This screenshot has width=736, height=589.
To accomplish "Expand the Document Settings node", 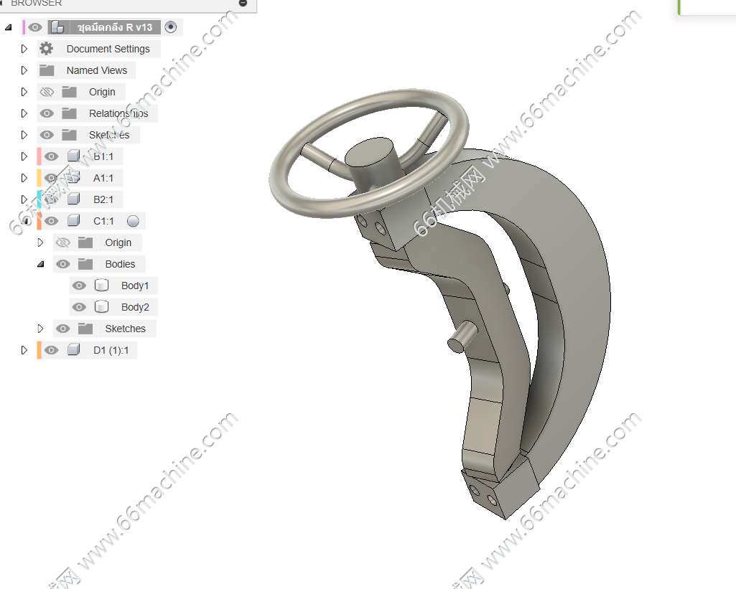I will tap(24, 49).
